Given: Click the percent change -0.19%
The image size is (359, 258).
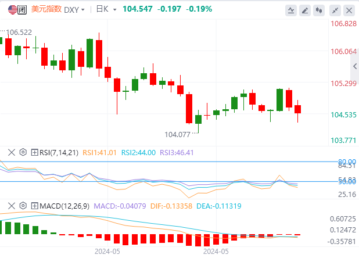Looking at the screenshot, I should point(199,9).
